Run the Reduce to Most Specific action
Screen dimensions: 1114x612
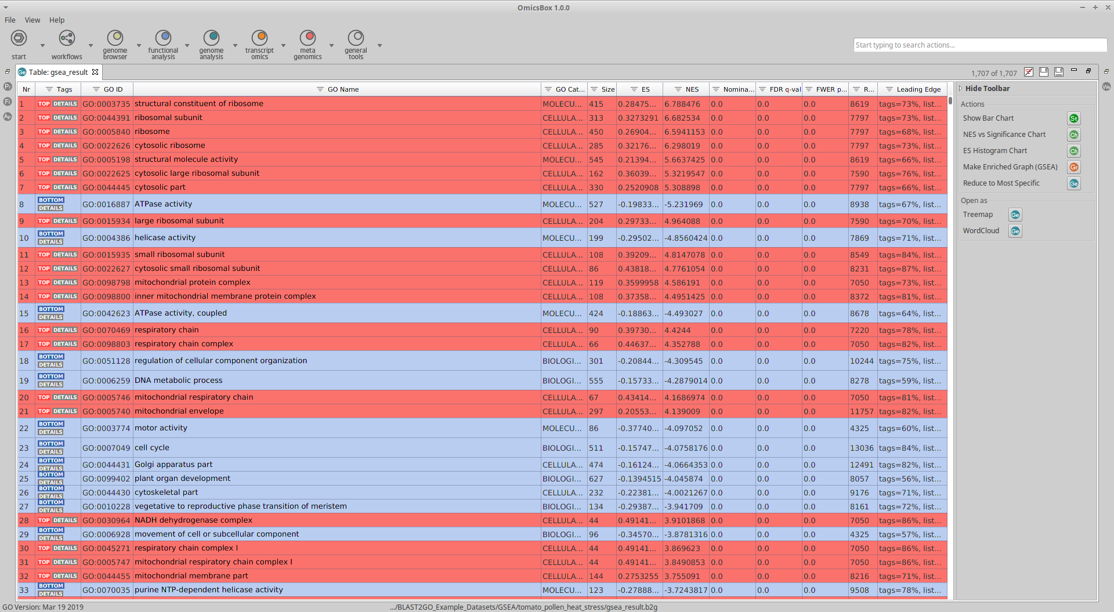[1073, 183]
